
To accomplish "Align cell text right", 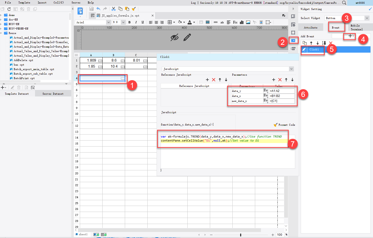I will 162,22.
